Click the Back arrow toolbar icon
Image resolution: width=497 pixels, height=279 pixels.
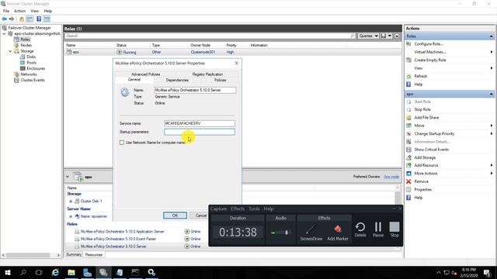pyautogui.click(x=5, y=19)
